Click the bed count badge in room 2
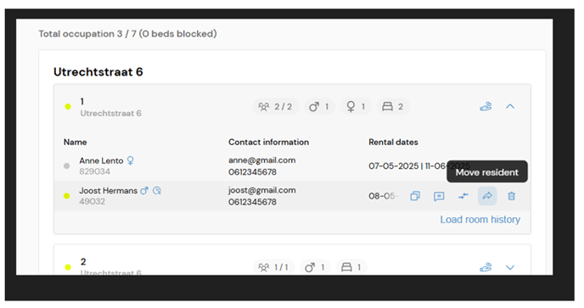 tap(351, 267)
